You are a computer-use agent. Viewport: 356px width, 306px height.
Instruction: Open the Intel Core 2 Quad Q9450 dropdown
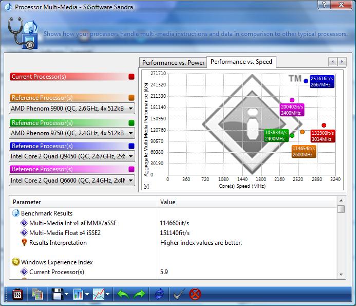pos(72,156)
